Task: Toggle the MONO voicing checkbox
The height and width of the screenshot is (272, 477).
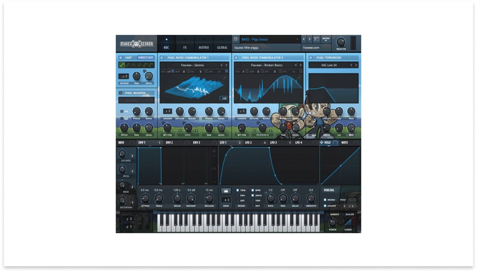Action: coord(325,200)
